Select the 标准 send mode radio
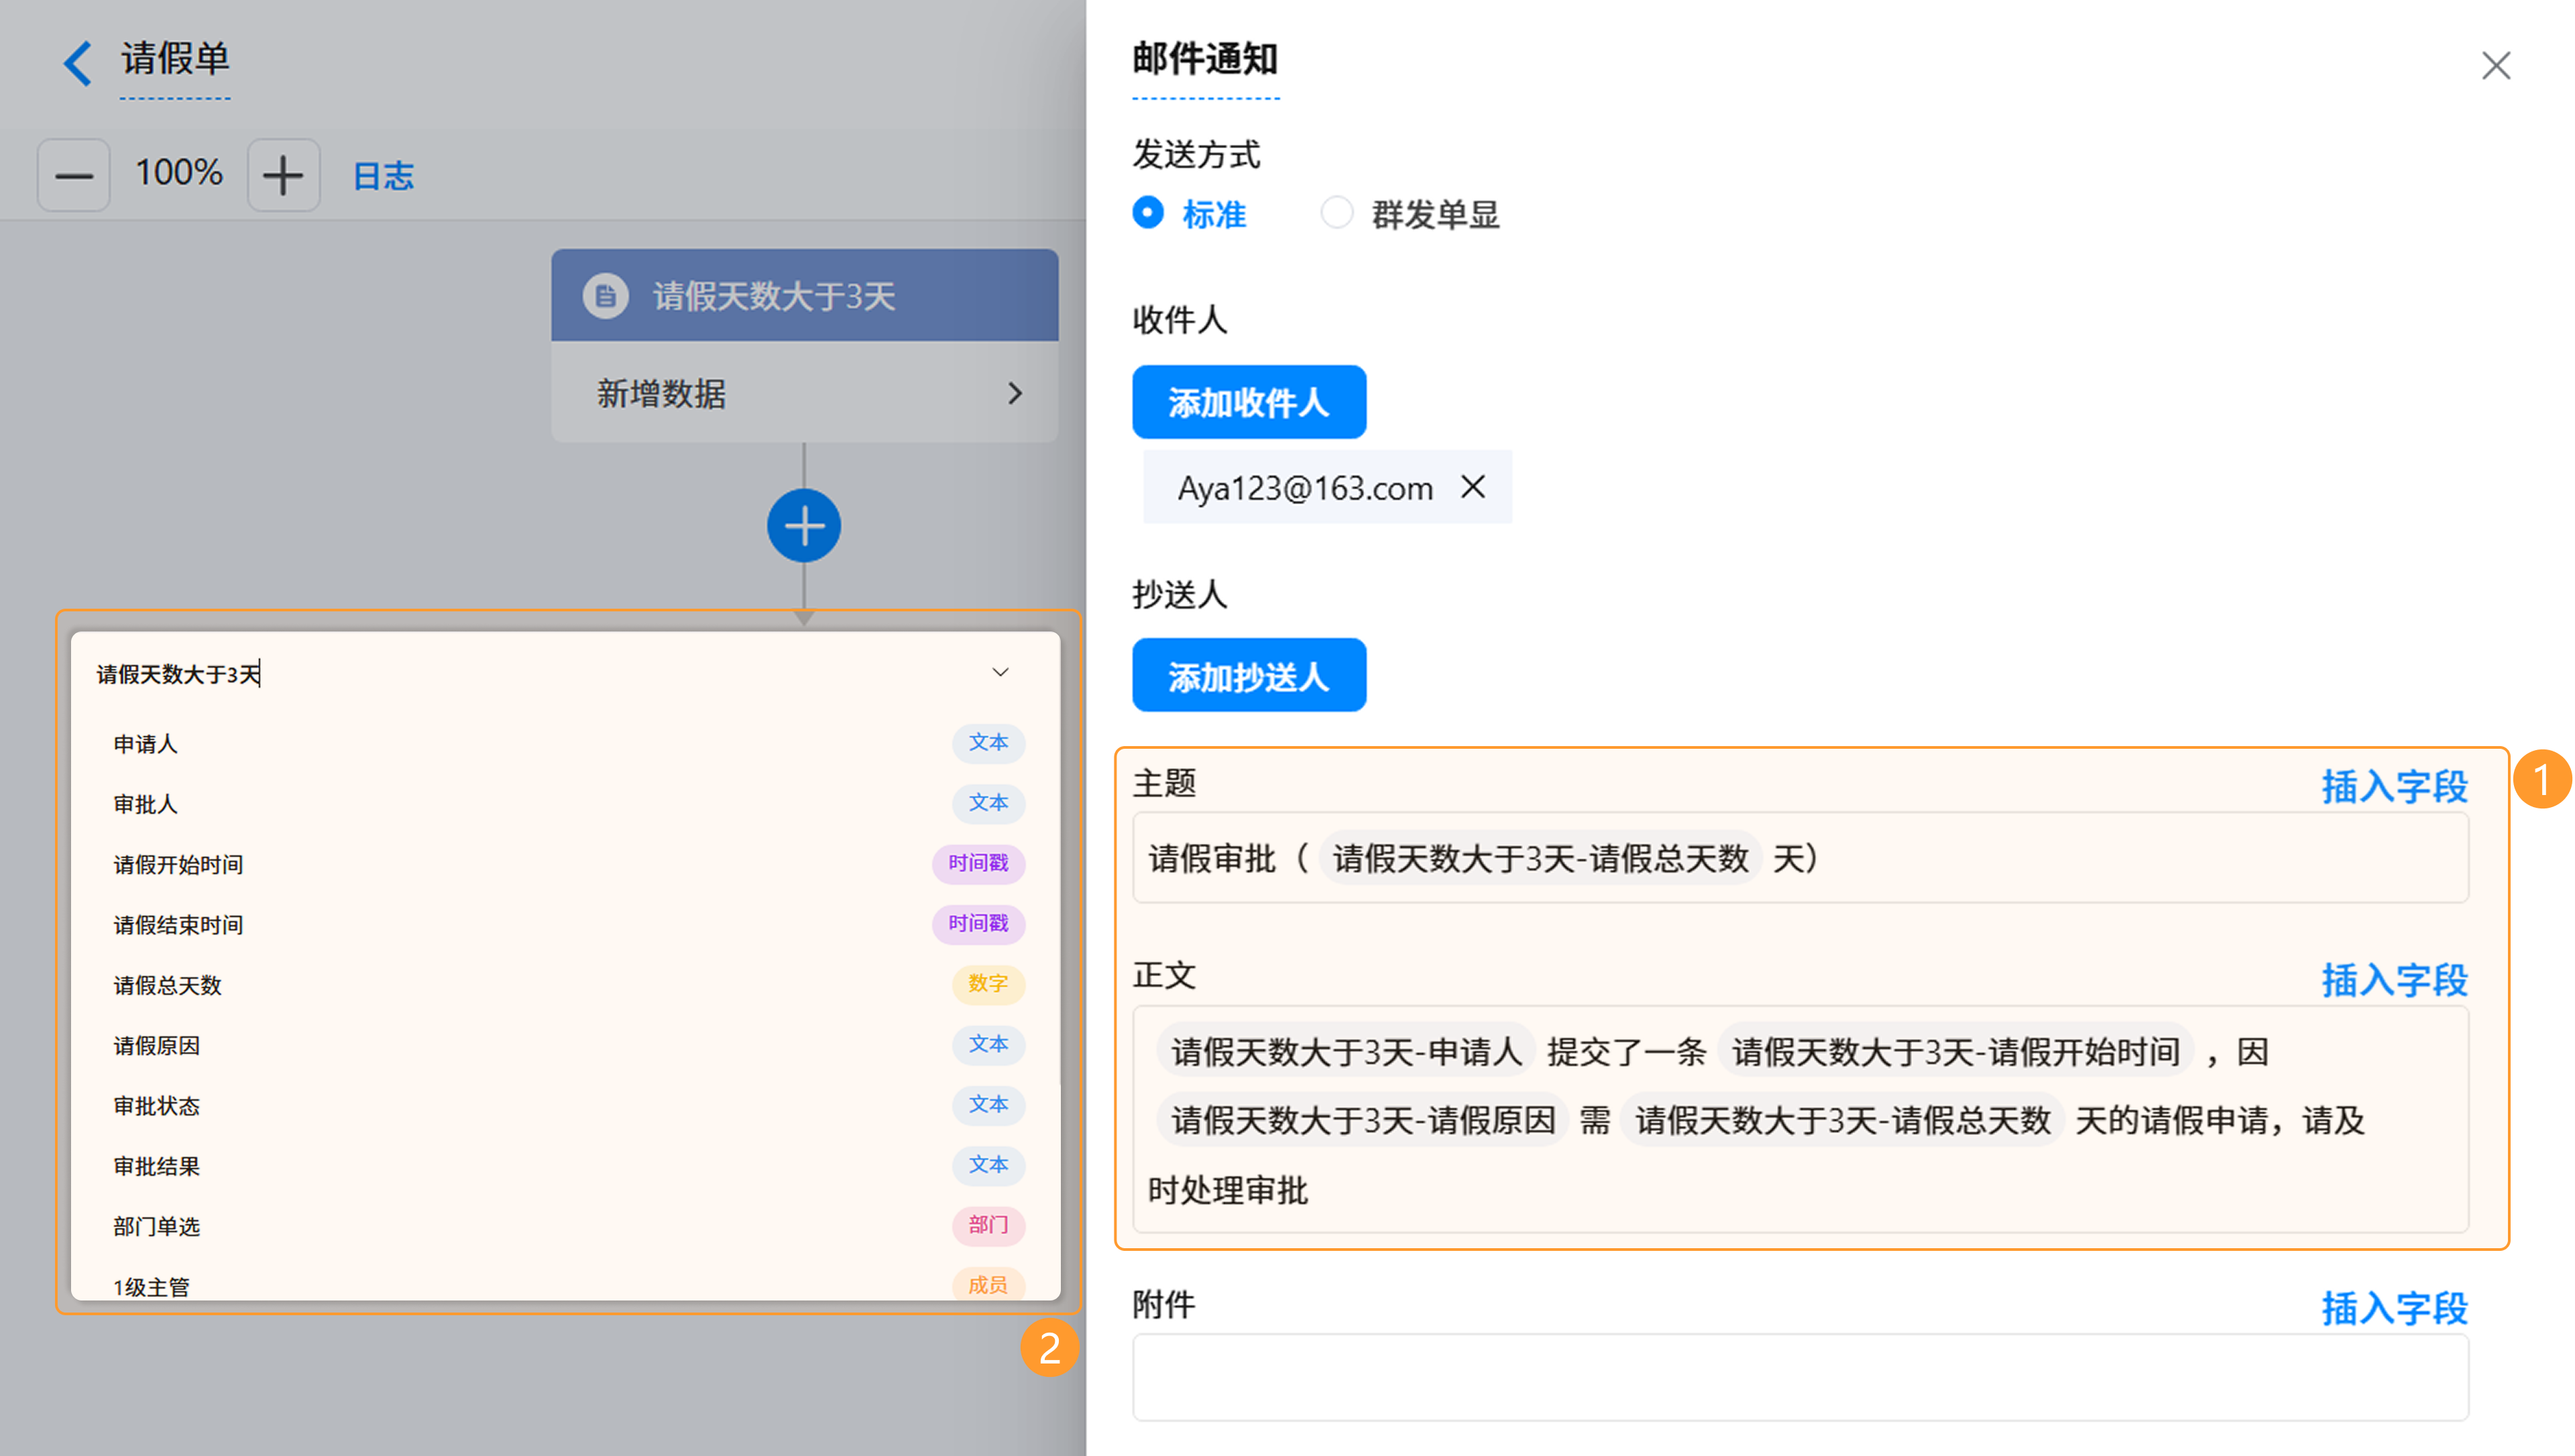This screenshot has height=1456, width=2575. tap(1148, 213)
